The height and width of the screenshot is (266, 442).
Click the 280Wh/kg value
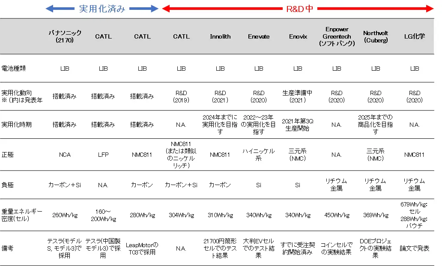[x=142, y=215]
